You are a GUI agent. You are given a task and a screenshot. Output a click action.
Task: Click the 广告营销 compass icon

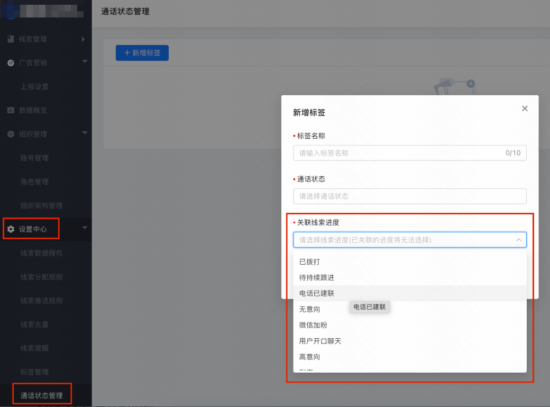click(12, 62)
